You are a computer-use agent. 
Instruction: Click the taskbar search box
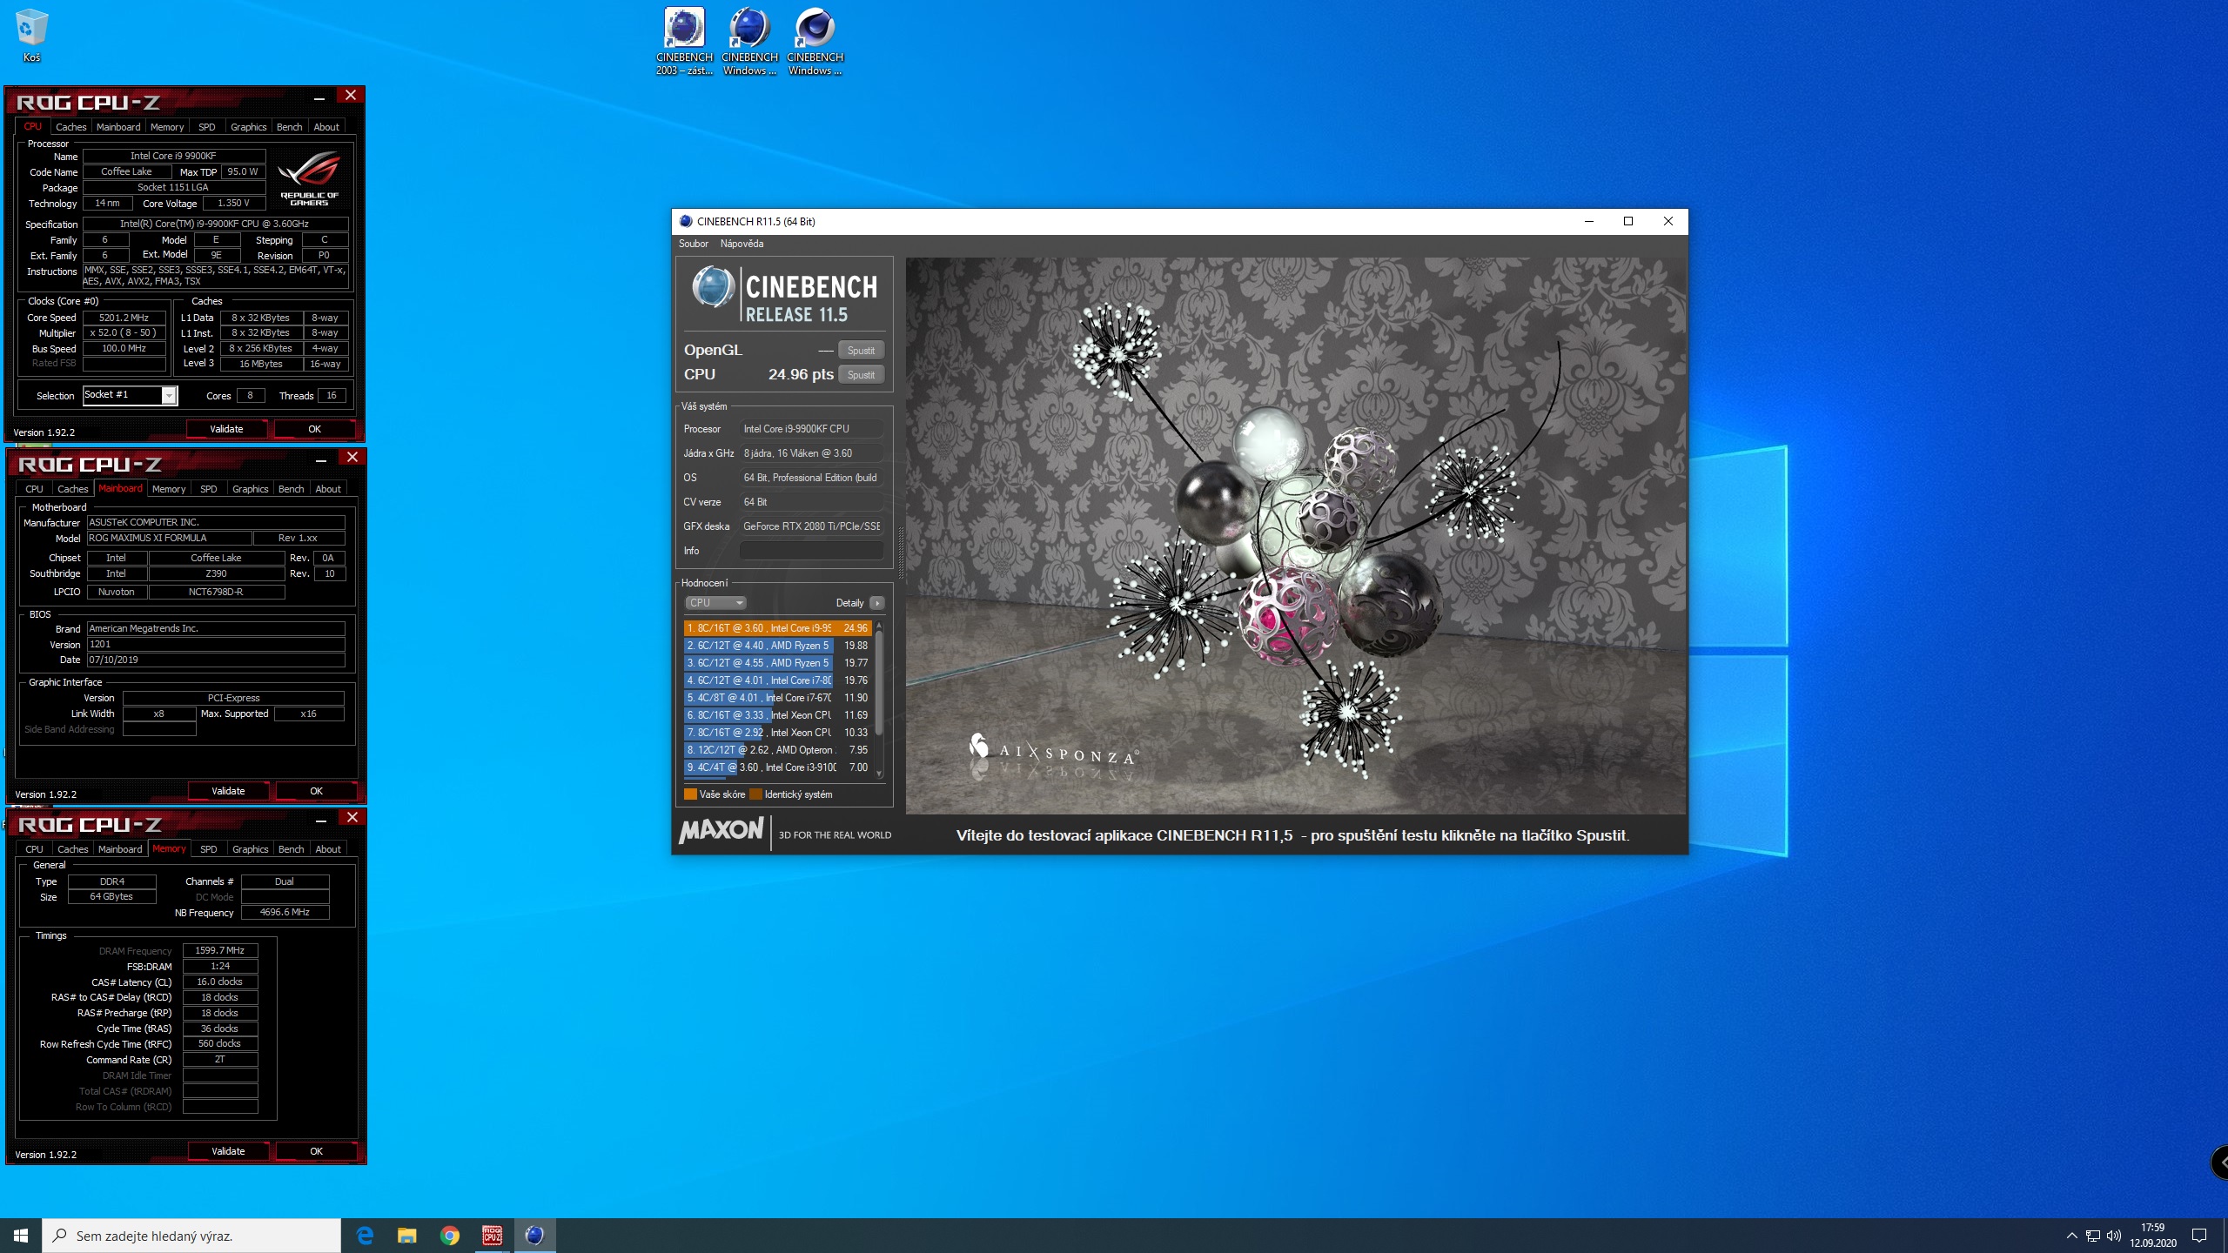[191, 1236]
